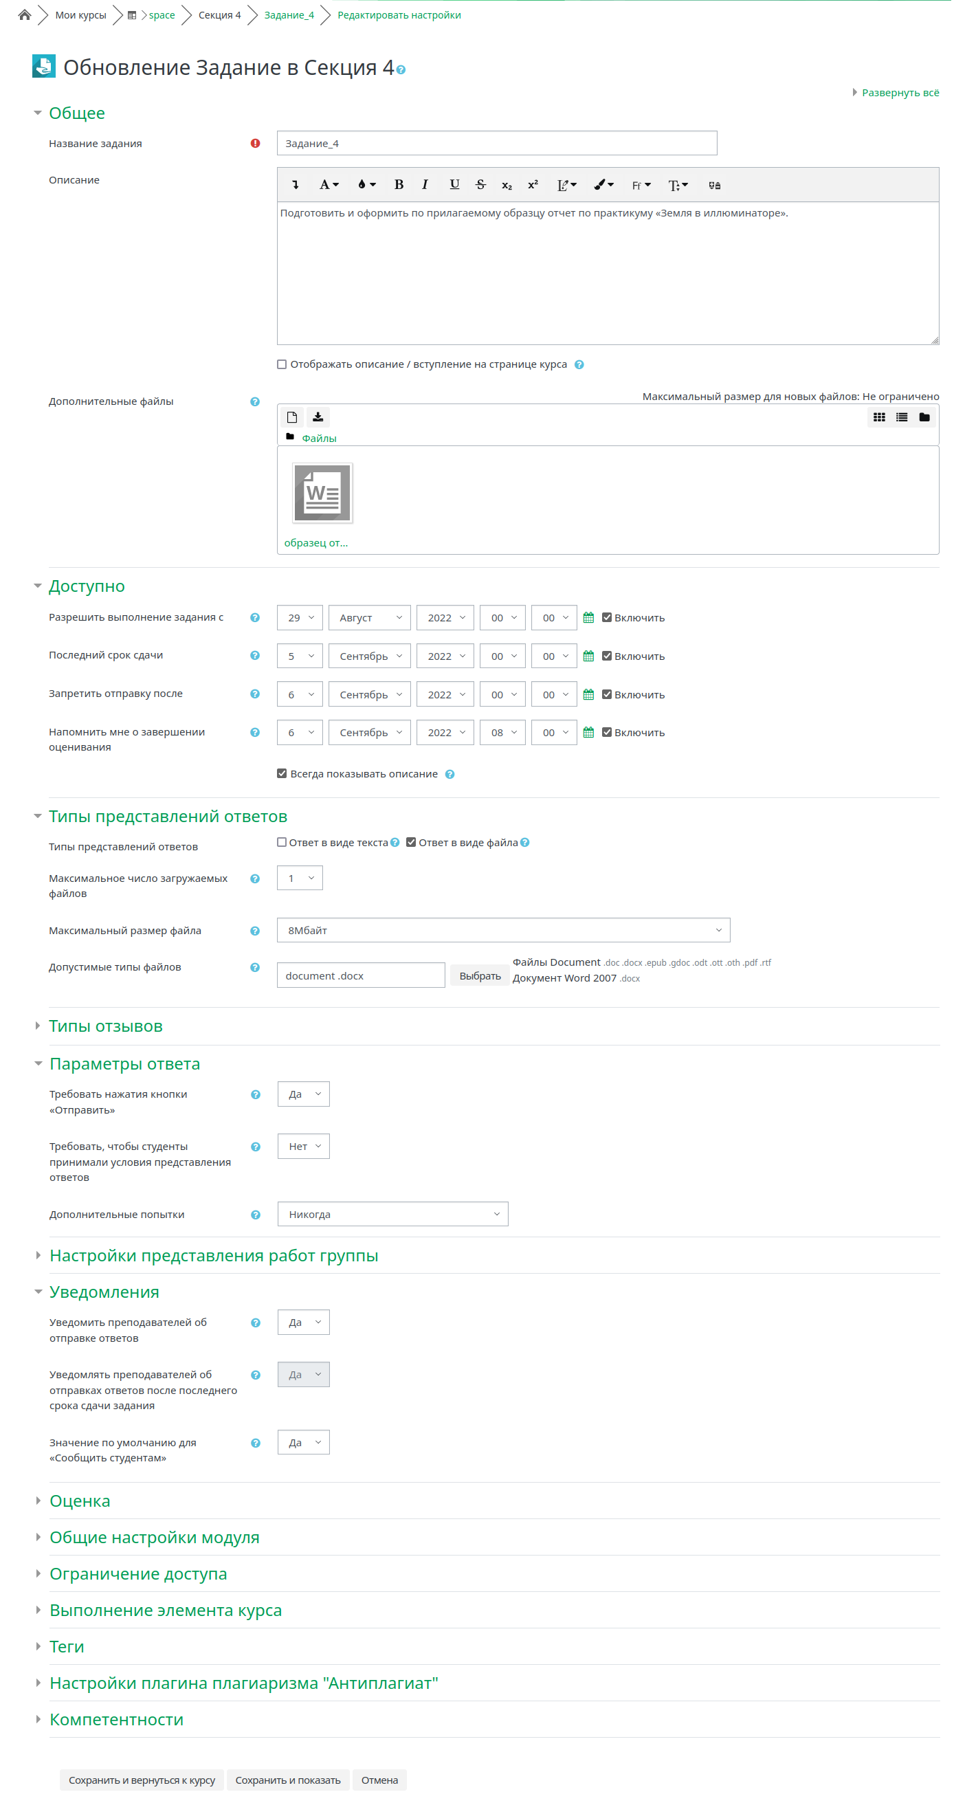This screenshot has width=954, height=1803.
Task: Open max uploaded files dropdown
Action: 300,878
